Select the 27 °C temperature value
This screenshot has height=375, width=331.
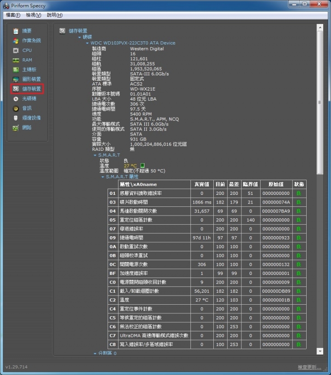(131, 166)
